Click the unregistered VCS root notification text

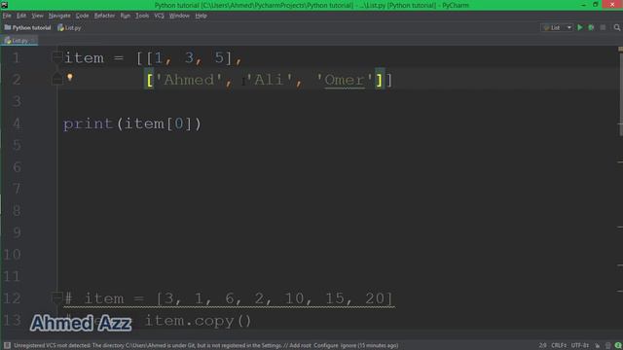coord(205,346)
